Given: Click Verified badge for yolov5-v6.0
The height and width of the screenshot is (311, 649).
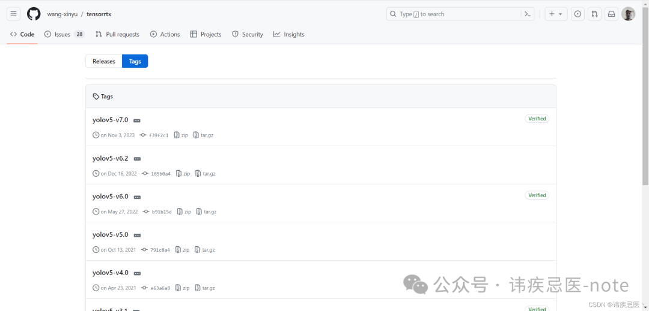Looking at the screenshot, I should tap(537, 195).
